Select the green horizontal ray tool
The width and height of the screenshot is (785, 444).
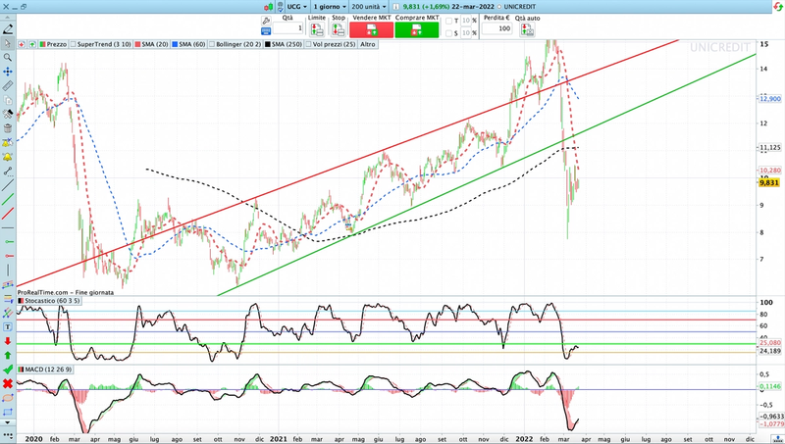(8, 242)
